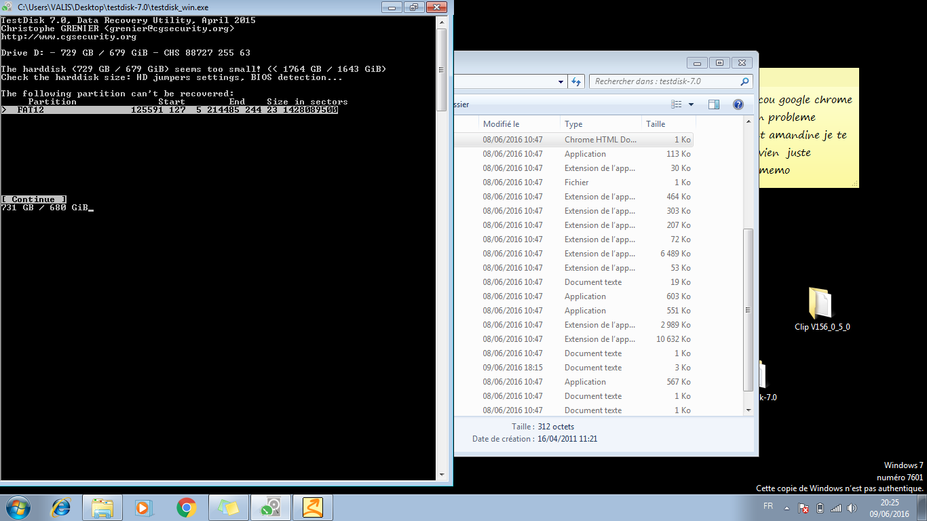Select the highlighted Continue option in TestDisk

tap(34, 199)
